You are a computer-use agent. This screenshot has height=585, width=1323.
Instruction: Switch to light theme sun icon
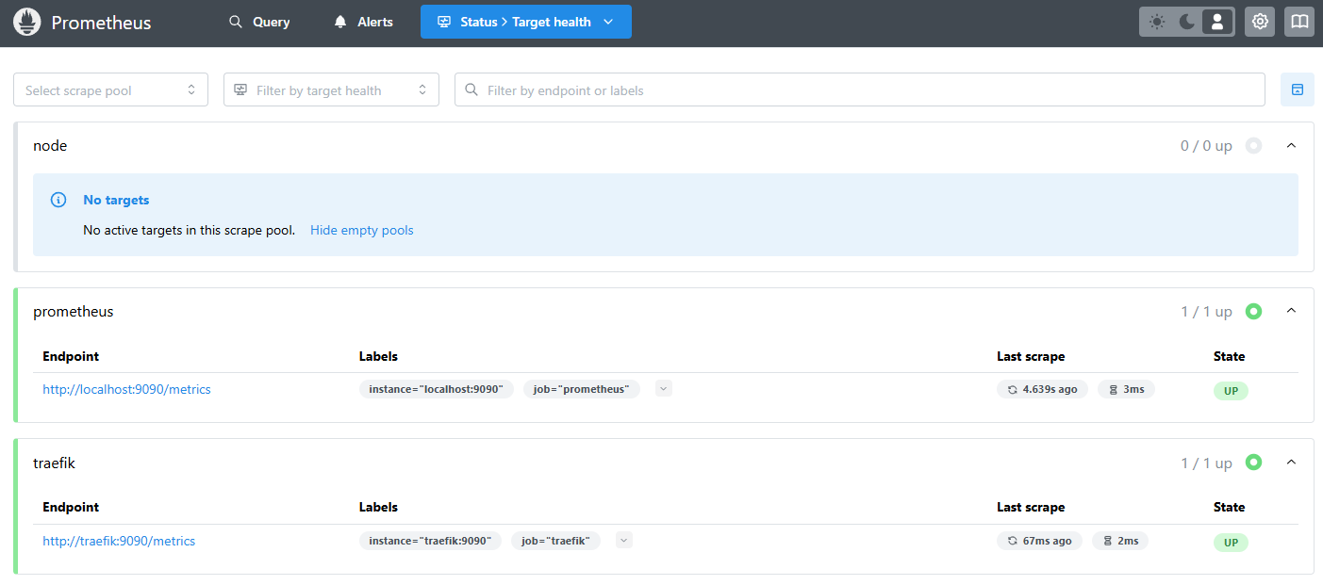1157,22
